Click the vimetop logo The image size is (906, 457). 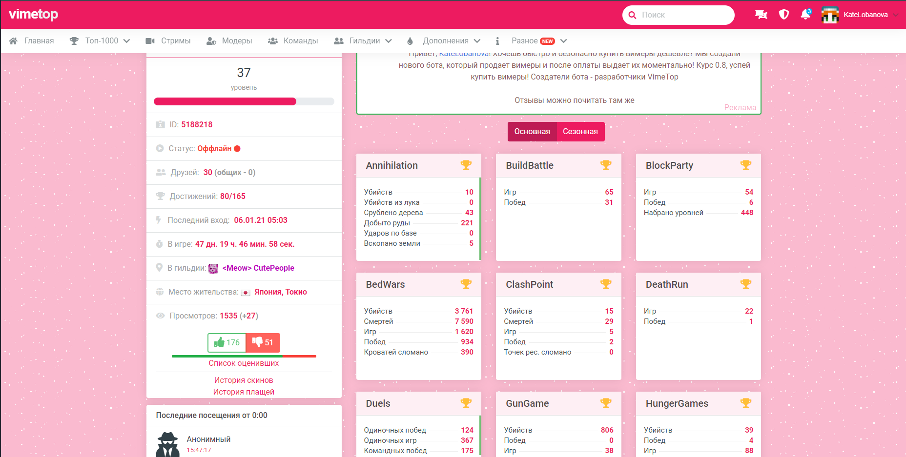pos(33,14)
